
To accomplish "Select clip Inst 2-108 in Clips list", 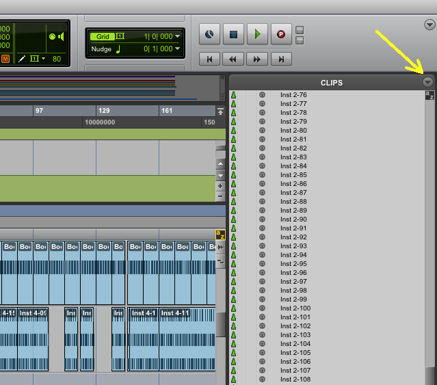I will pyautogui.click(x=295, y=379).
